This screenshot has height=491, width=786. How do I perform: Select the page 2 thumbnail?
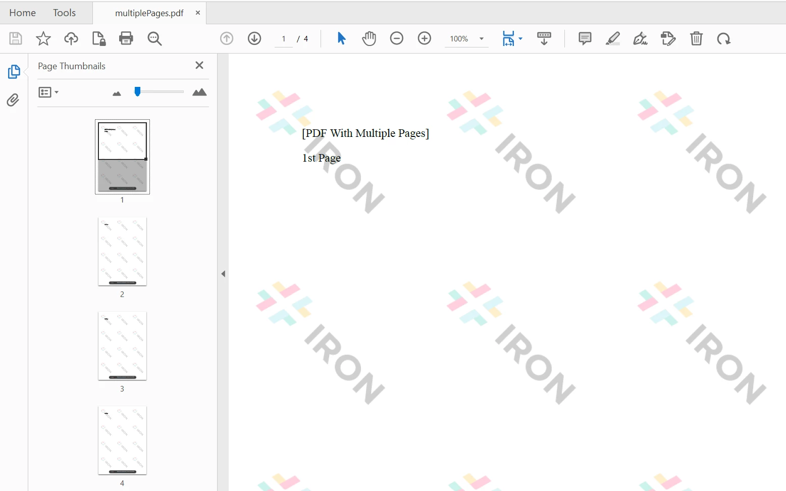[x=122, y=252]
